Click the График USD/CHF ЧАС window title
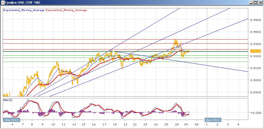The width and height of the screenshot is (264, 129). pyautogui.click(x=23, y=2)
